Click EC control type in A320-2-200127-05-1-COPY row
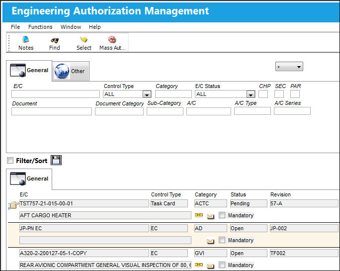 pyautogui.click(x=169, y=253)
